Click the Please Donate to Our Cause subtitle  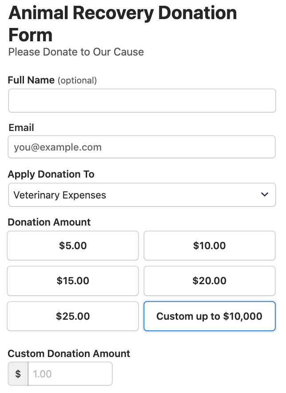[76, 52]
